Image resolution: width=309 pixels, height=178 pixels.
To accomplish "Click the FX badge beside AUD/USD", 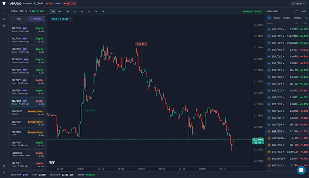I will (x=269, y=29).
